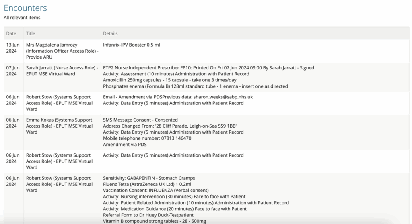Click the Activity: Assessment (10 minutes) line
The image size is (412, 224).
(176, 74)
